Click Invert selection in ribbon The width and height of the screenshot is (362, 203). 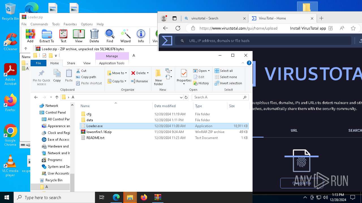click(228, 83)
